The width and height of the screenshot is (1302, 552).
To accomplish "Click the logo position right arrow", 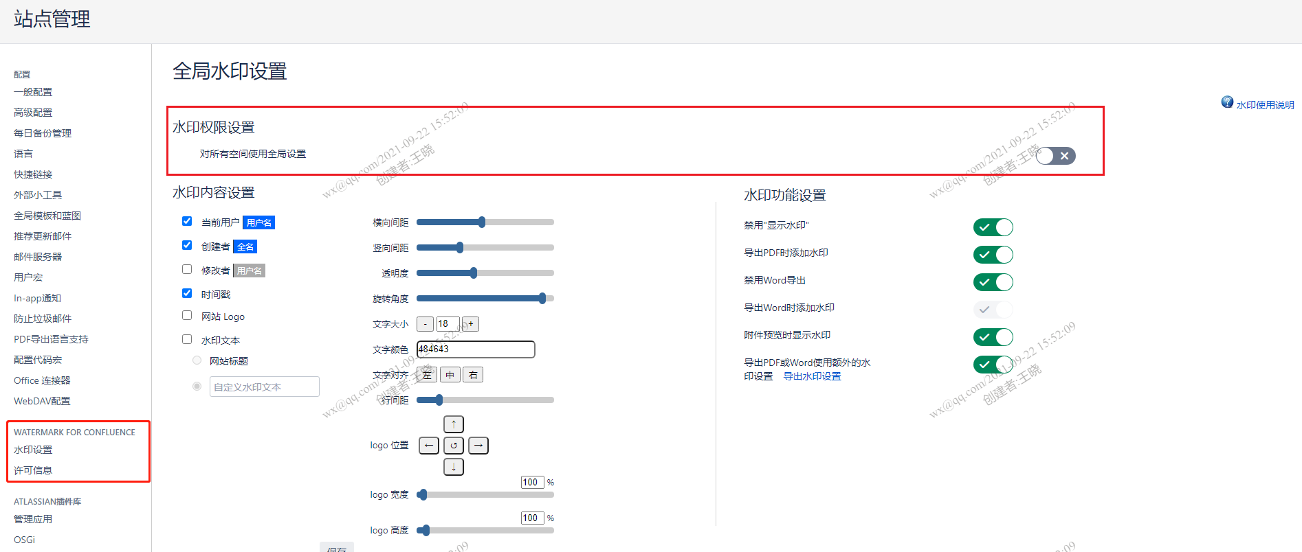I will click(478, 446).
